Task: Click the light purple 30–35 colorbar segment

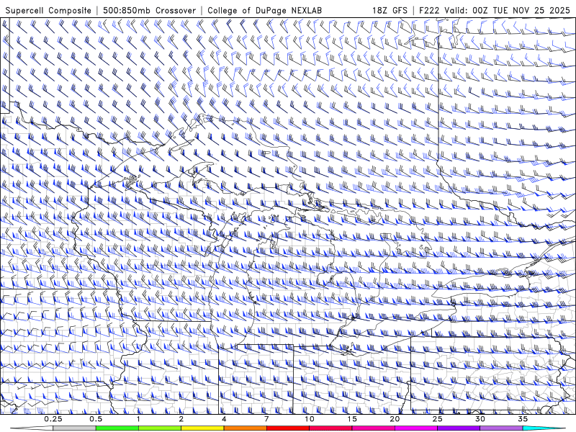Action: (501, 428)
